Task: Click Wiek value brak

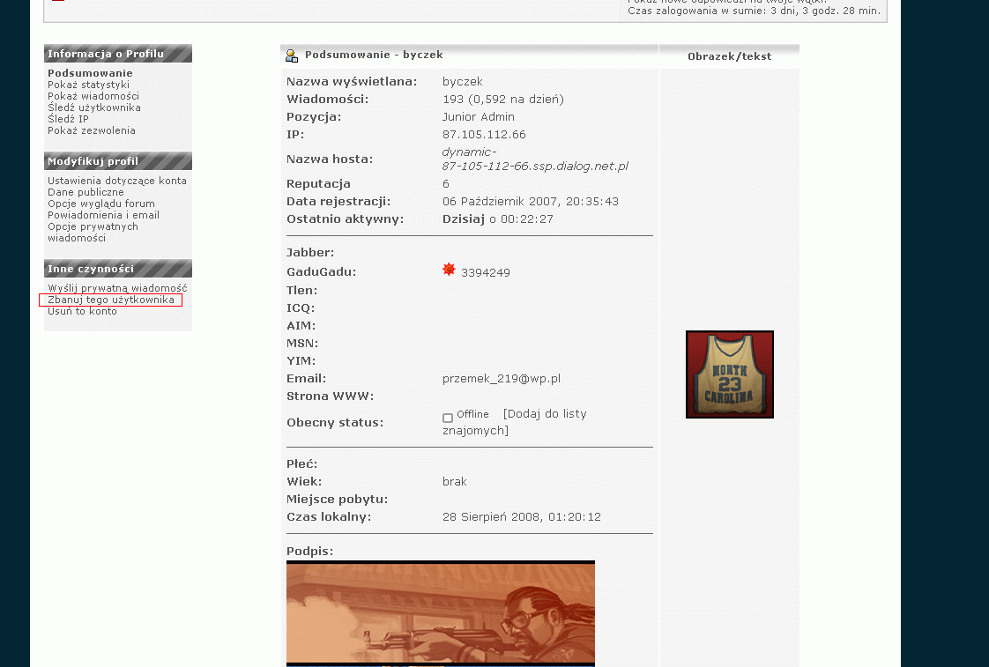Action: 455,482
